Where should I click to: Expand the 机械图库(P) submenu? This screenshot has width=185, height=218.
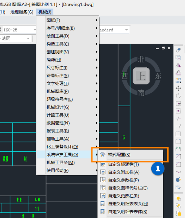click(68, 91)
